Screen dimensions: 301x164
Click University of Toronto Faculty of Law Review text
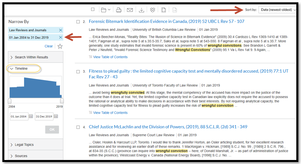[165, 85]
